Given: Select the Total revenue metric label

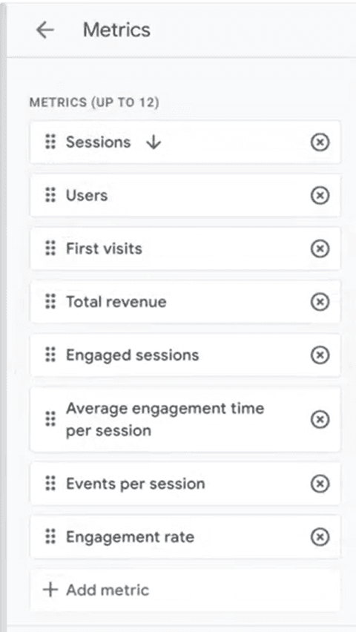Looking at the screenshot, I should click(x=116, y=302).
